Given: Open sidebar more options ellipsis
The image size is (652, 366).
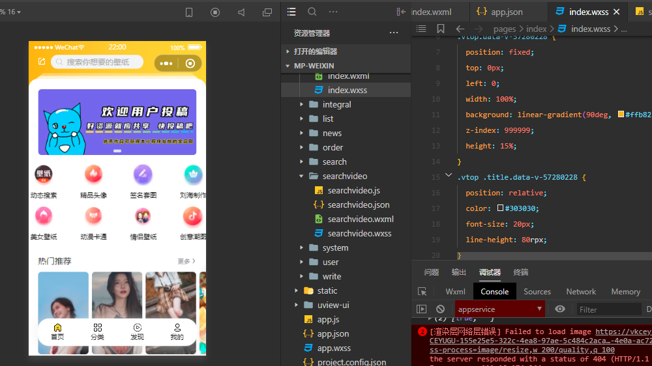Looking at the screenshot, I should click(333, 12).
